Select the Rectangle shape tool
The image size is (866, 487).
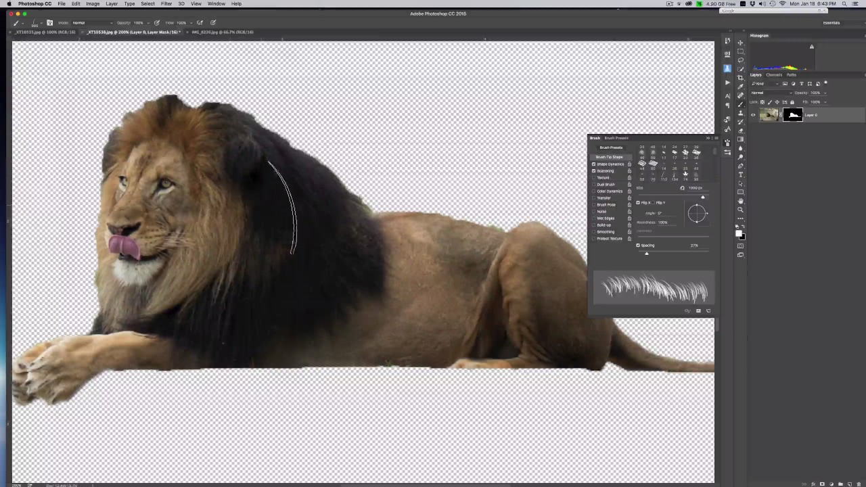740,191
